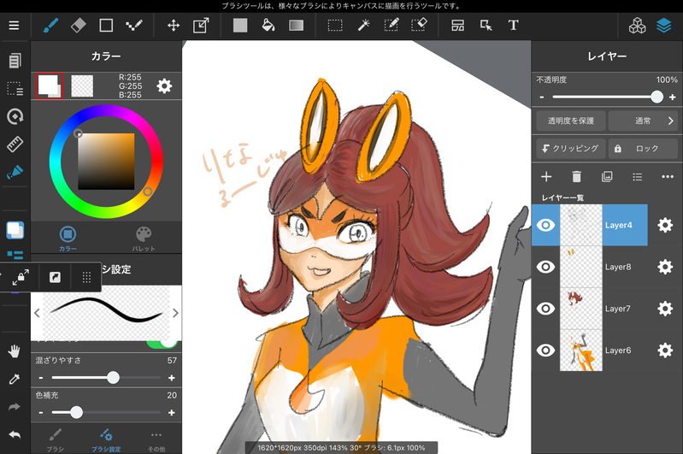Select the panel divide tool
This screenshot has width=683, height=454.
pos(458,26)
